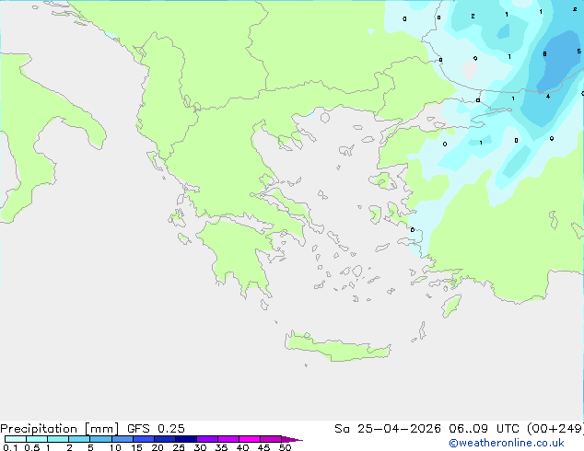Click the map value "4" near the coastline

click(x=547, y=97)
